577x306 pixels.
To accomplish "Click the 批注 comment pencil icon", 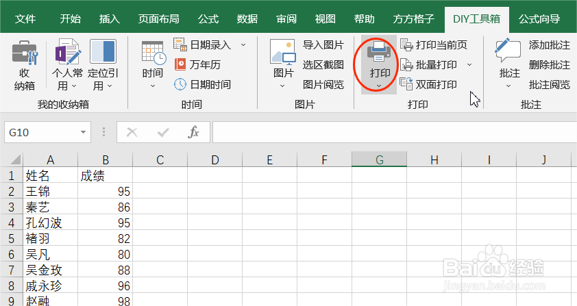I will click(x=508, y=51).
